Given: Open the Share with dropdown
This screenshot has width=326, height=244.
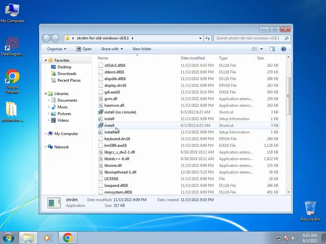Looking at the screenshot, I should click(x=112, y=49).
